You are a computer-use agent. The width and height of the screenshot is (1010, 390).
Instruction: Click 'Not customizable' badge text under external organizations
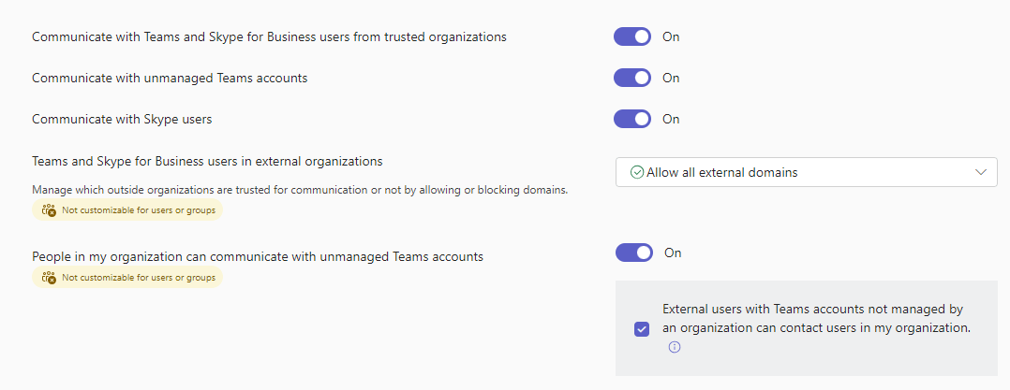pyautogui.click(x=139, y=210)
